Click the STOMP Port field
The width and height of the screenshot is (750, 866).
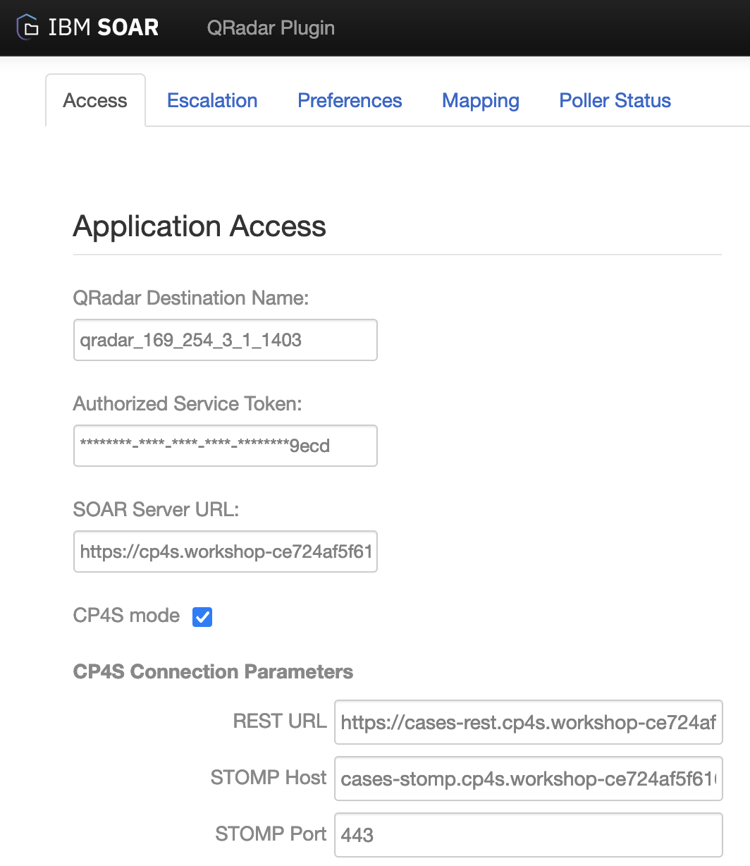(x=528, y=835)
